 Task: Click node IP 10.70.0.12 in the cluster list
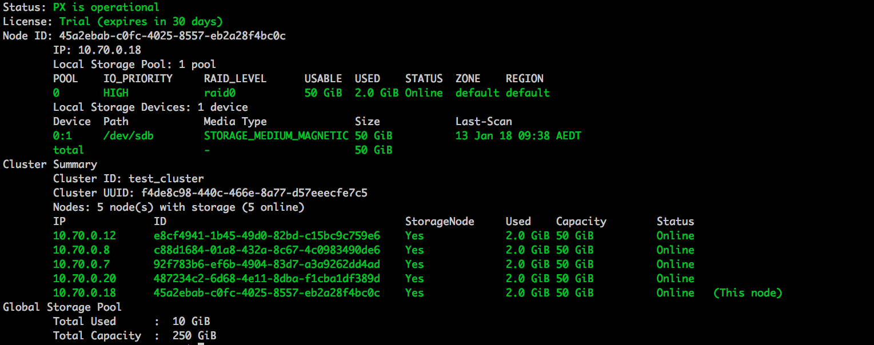click(x=85, y=236)
